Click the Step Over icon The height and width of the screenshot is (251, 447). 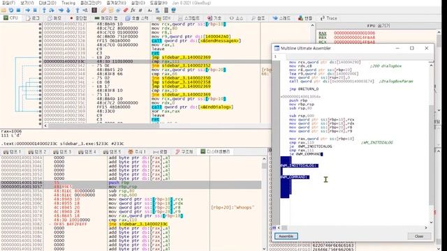(x=52, y=10)
